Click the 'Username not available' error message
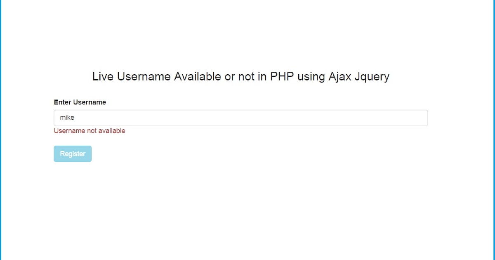 (89, 130)
